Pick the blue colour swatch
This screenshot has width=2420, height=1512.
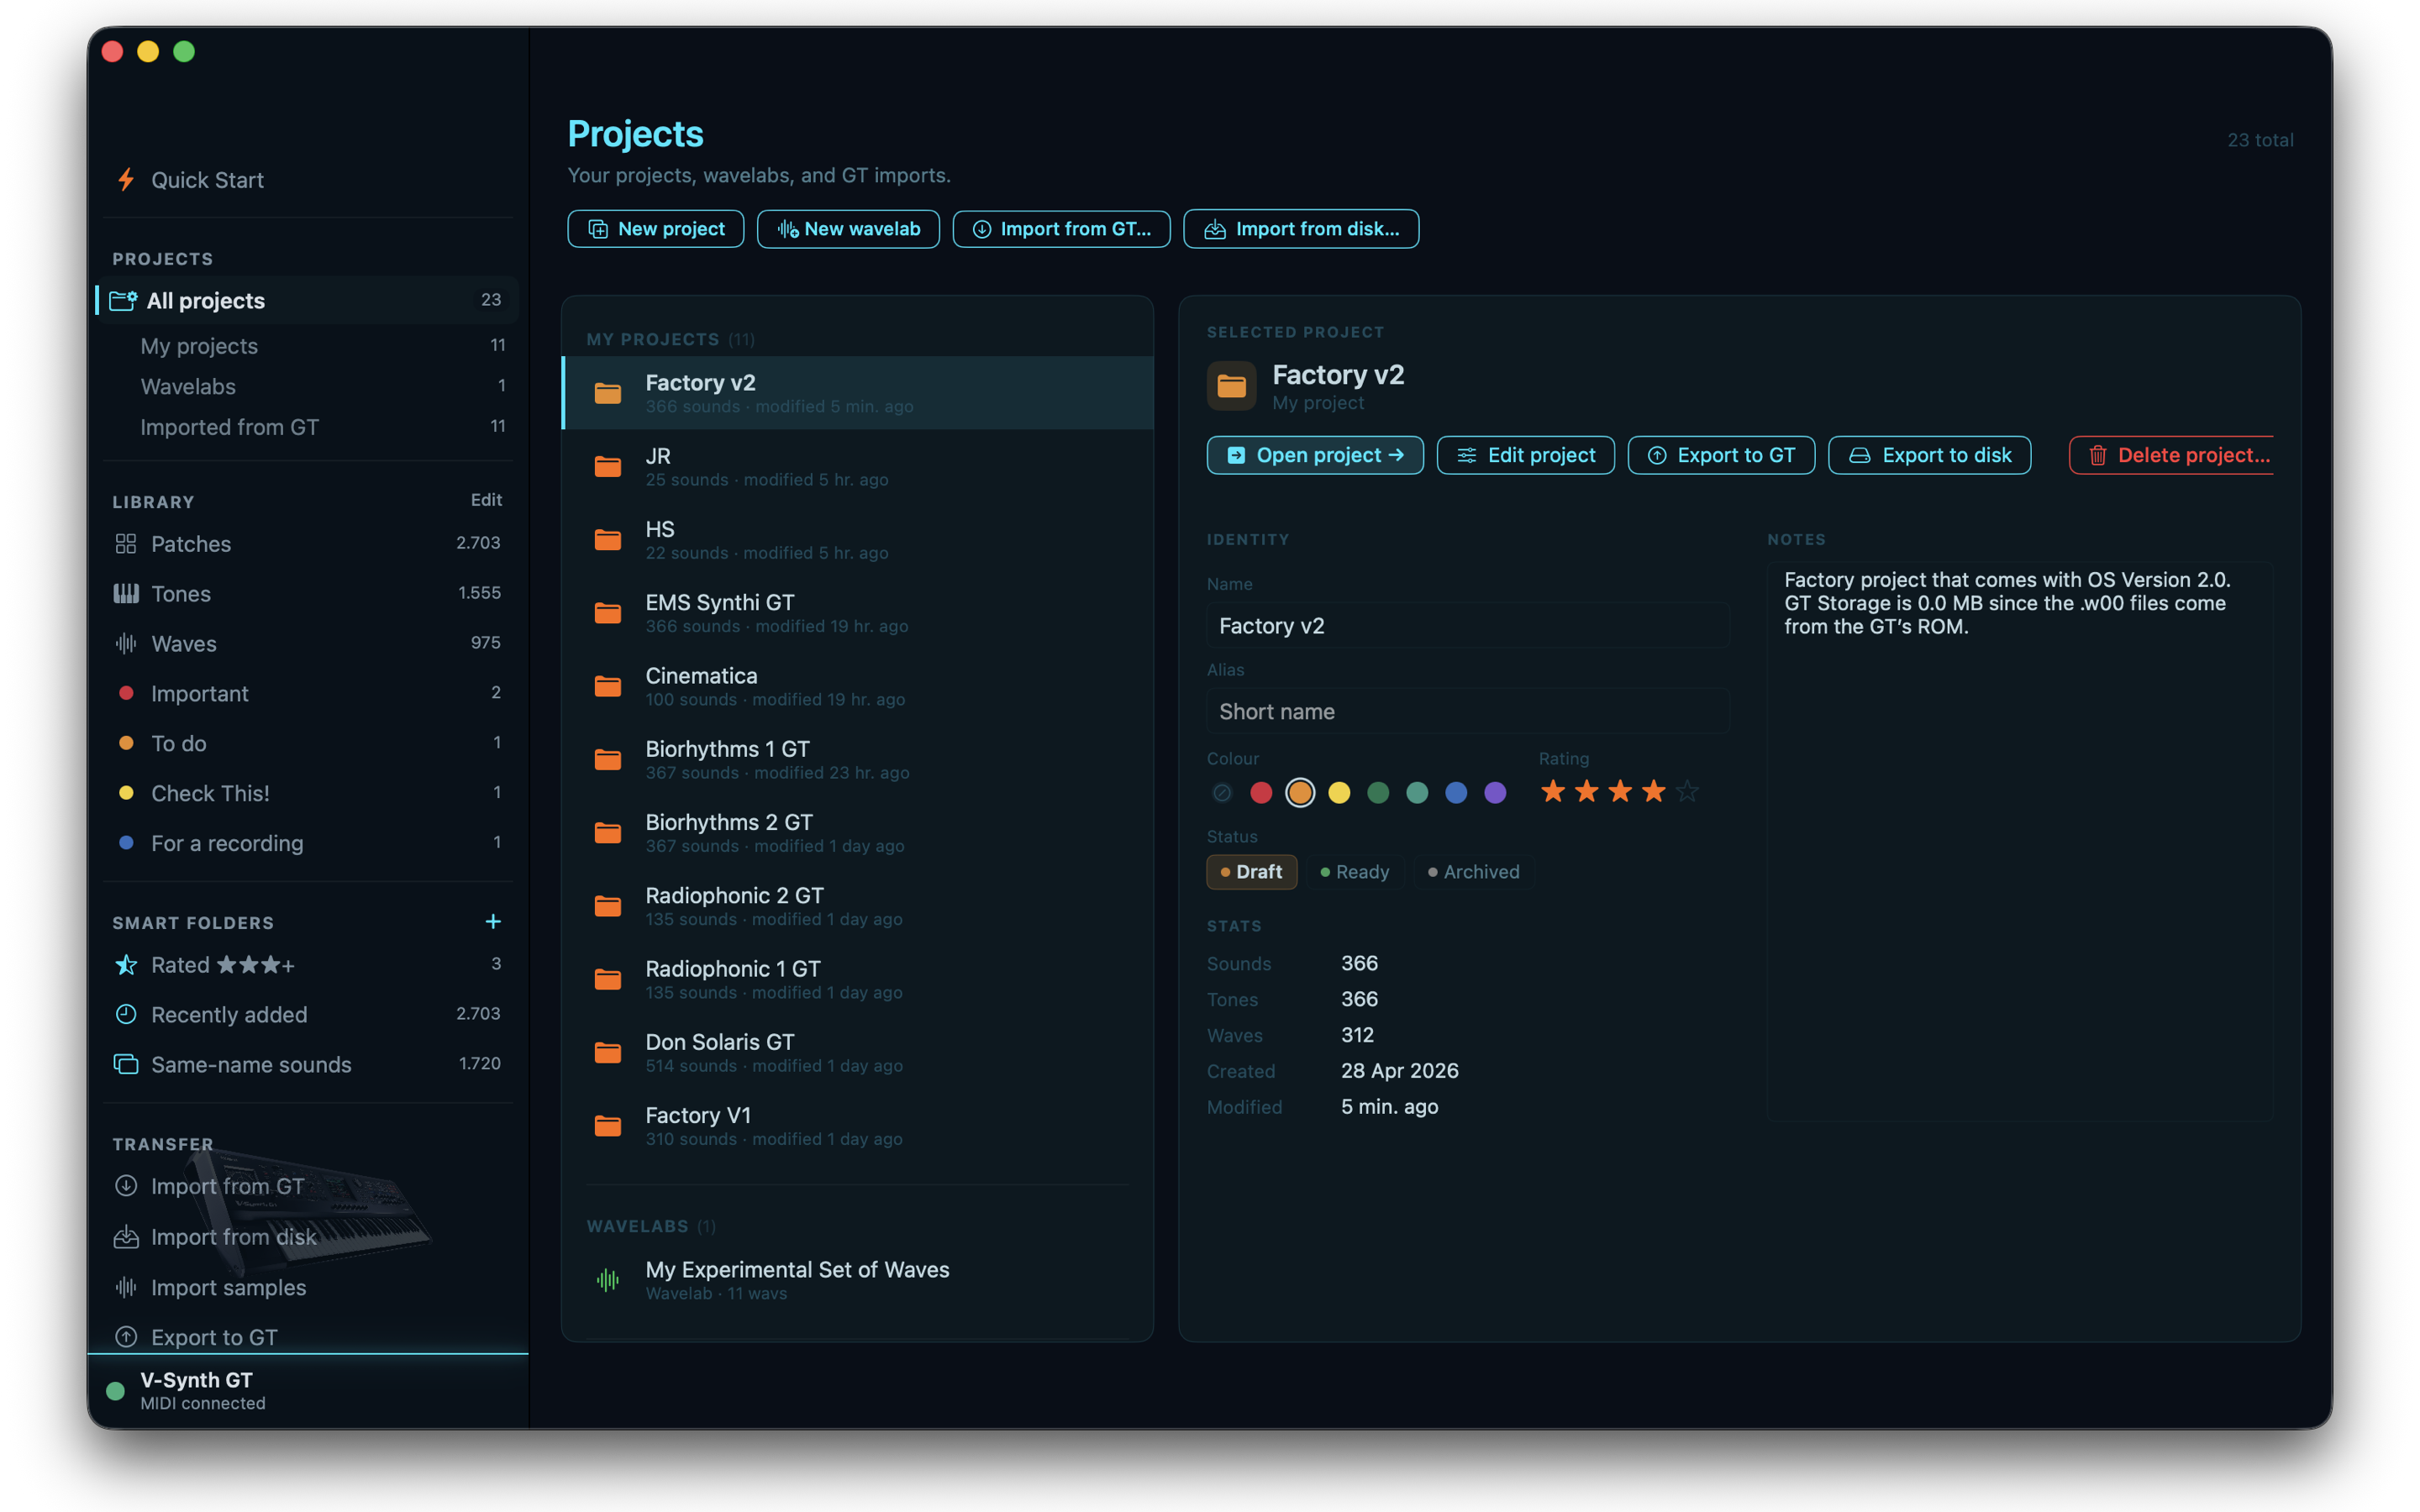1456,793
